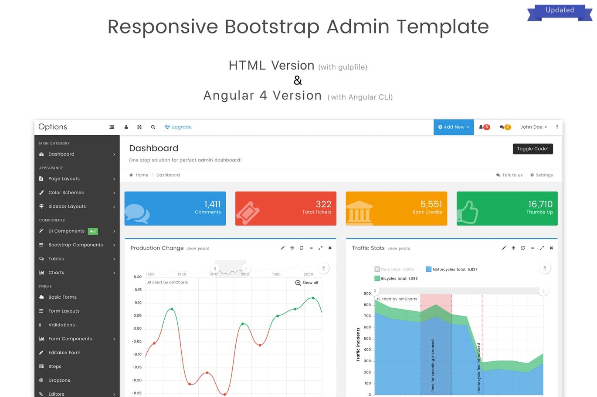Image resolution: width=597 pixels, height=397 pixels.
Task: Open search using the magnifier icon
Action: pos(153,127)
